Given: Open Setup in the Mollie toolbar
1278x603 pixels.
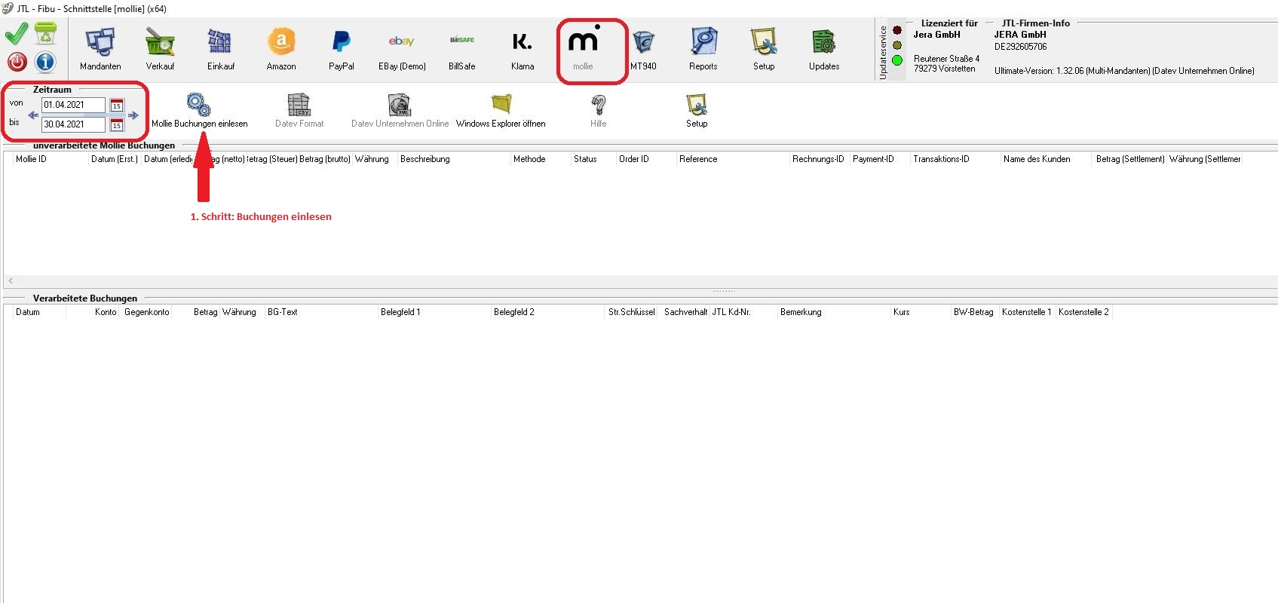Looking at the screenshot, I should coord(696,110).
